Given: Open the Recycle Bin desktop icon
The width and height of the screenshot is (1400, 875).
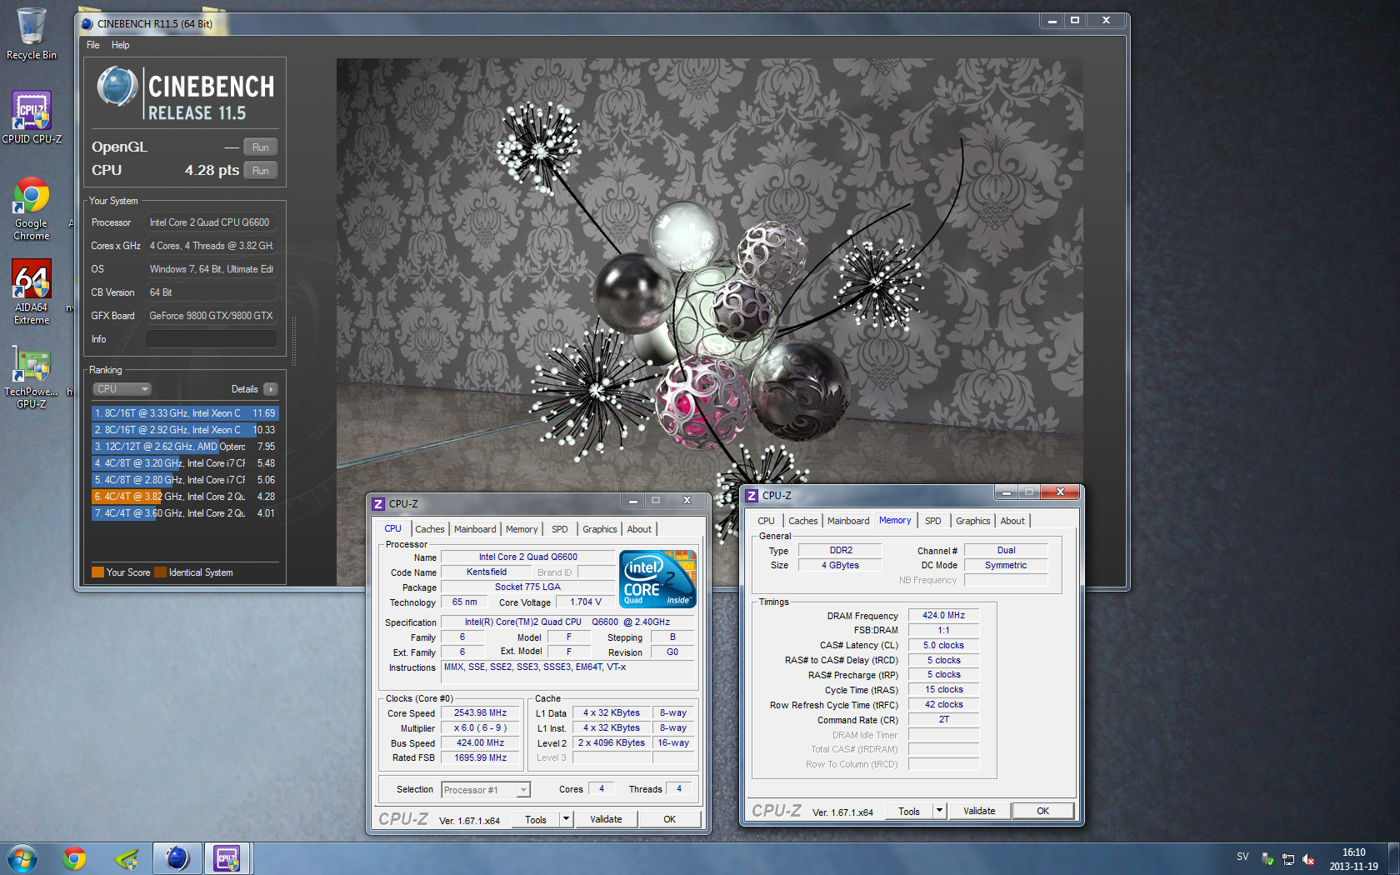Looking at the screenshot, I should pyautogui.click(x=32, y=33).
